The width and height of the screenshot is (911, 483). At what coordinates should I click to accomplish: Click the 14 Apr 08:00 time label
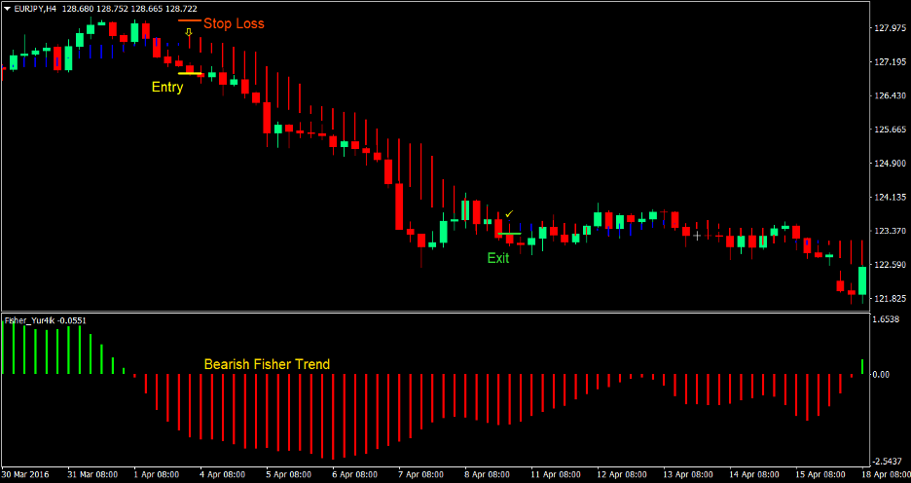[754, 473]
